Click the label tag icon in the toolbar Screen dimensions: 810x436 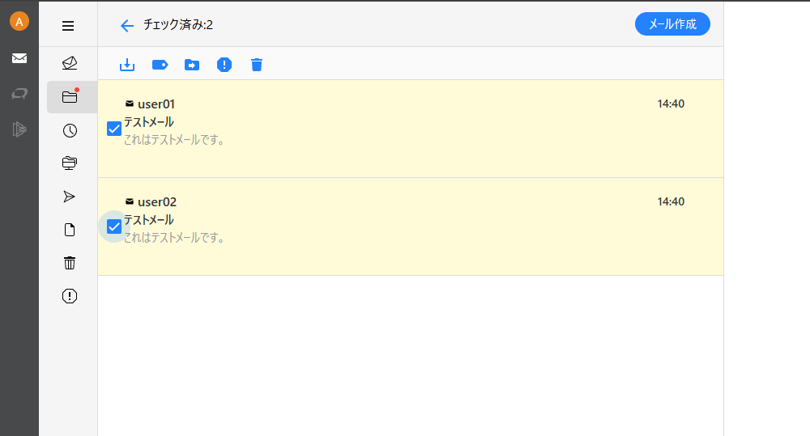(160, 65)
